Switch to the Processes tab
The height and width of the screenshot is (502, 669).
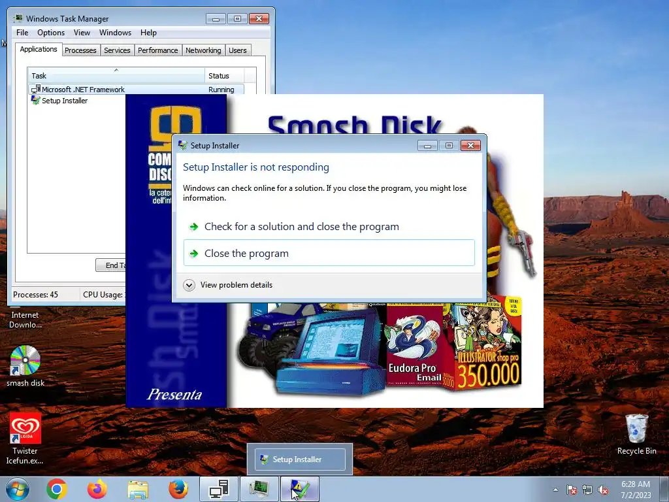[80, 50]
